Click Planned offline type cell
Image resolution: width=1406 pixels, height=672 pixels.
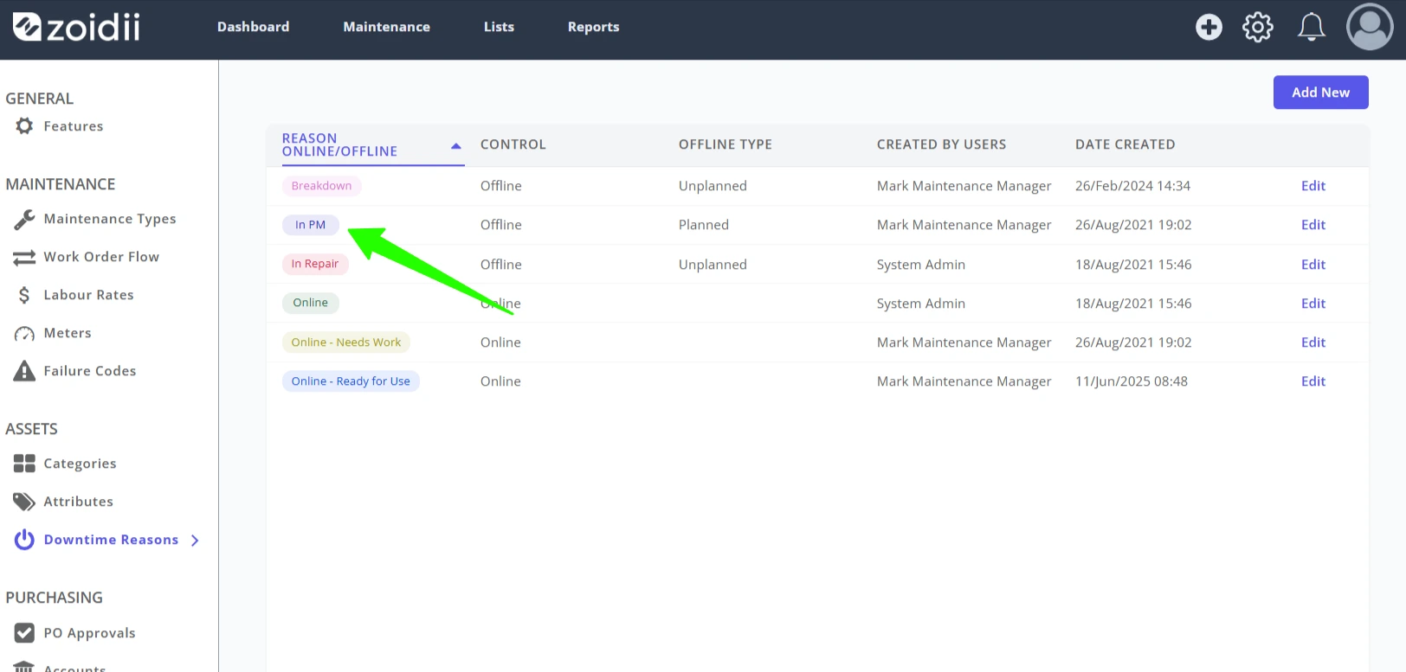[704, 225]
